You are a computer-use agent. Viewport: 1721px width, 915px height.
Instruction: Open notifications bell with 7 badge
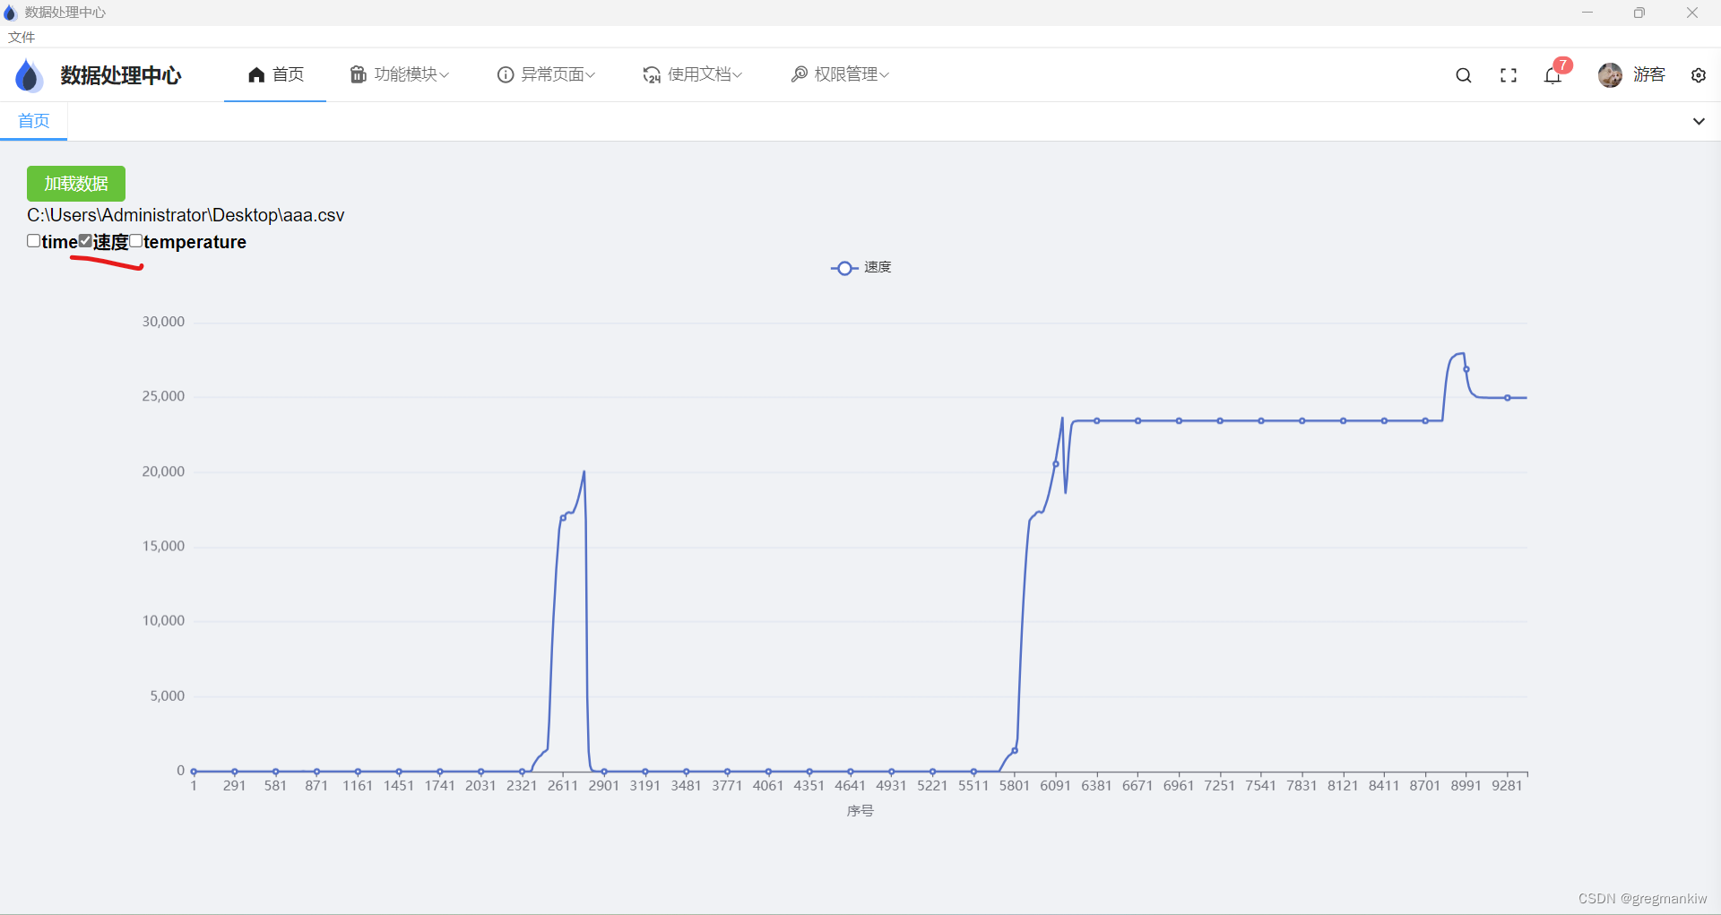(1553, 75)
